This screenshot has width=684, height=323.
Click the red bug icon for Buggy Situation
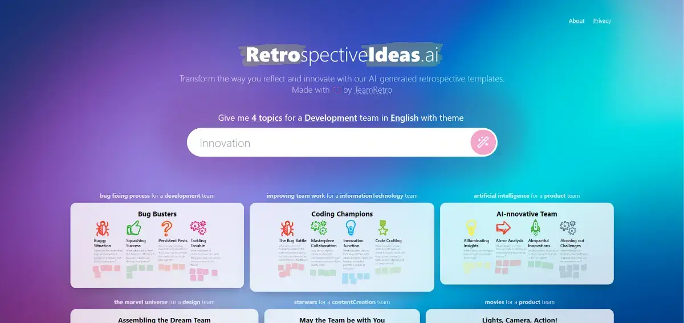tap(103, 228)
